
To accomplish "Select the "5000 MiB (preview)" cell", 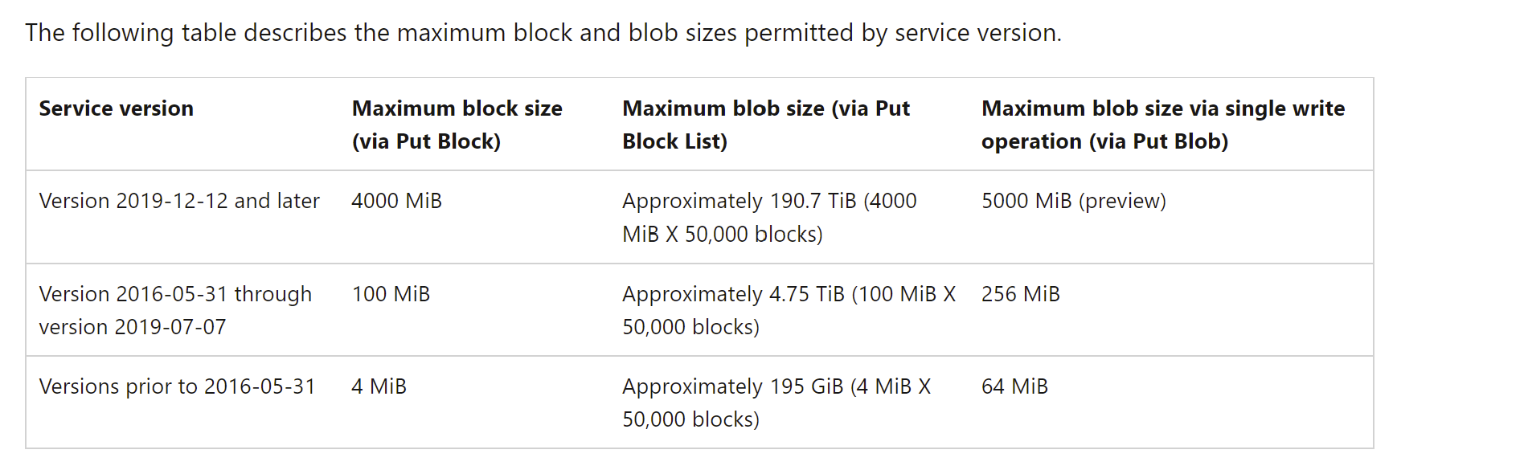I will tap(1073, 201).
